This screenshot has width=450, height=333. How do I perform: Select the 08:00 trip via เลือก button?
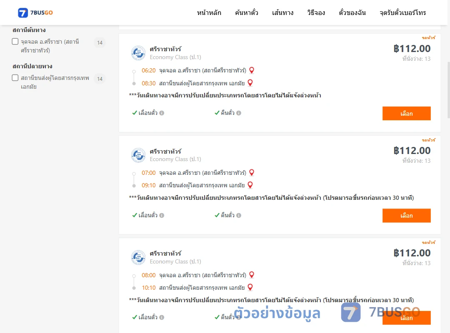(406, 318)
